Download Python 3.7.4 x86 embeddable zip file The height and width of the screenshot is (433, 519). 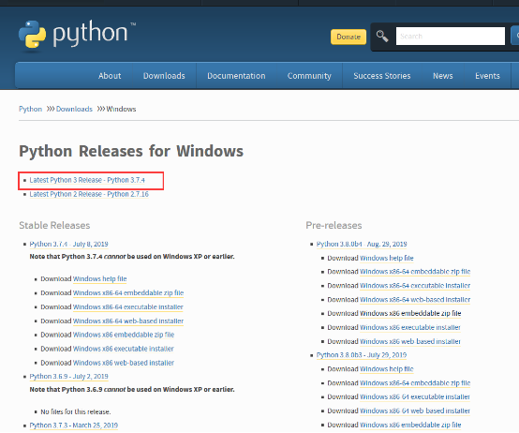[x=124, y=335]
